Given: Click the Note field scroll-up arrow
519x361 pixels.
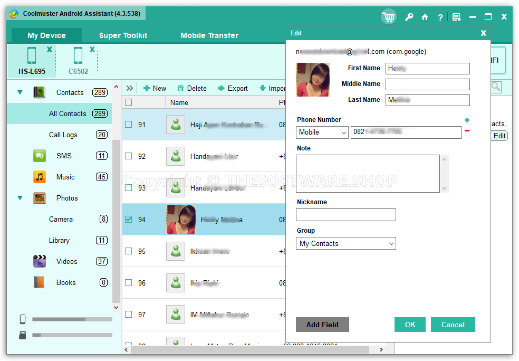Looking at the screenshot, I should (x=445, y=159).
